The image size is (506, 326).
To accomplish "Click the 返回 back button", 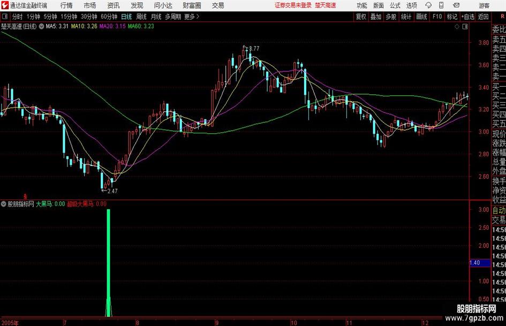I will click(483, 17).
